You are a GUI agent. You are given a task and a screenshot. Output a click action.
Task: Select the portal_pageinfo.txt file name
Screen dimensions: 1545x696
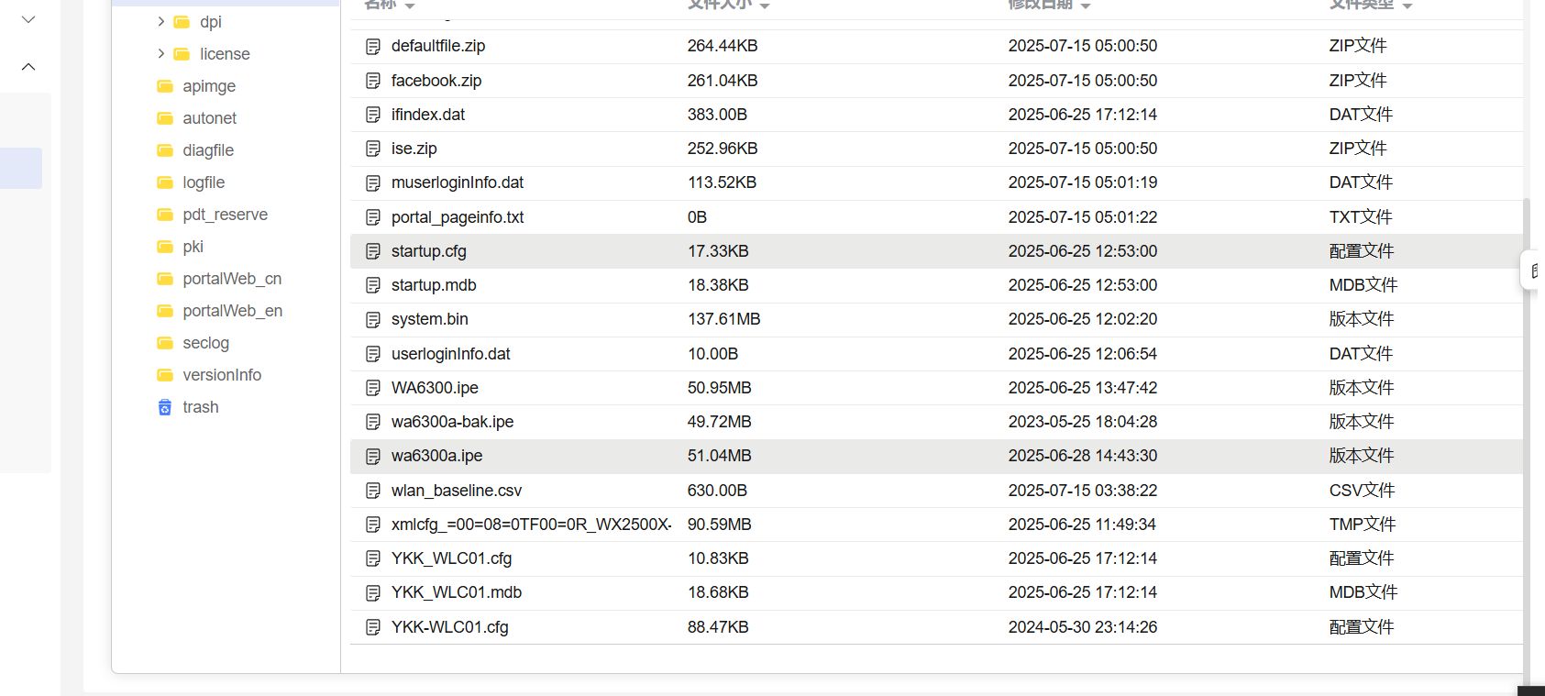click(x=458, y=217)
